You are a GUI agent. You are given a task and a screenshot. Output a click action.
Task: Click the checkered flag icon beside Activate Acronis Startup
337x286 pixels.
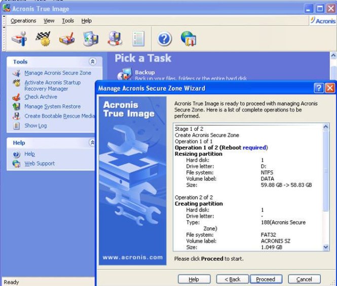17,83
